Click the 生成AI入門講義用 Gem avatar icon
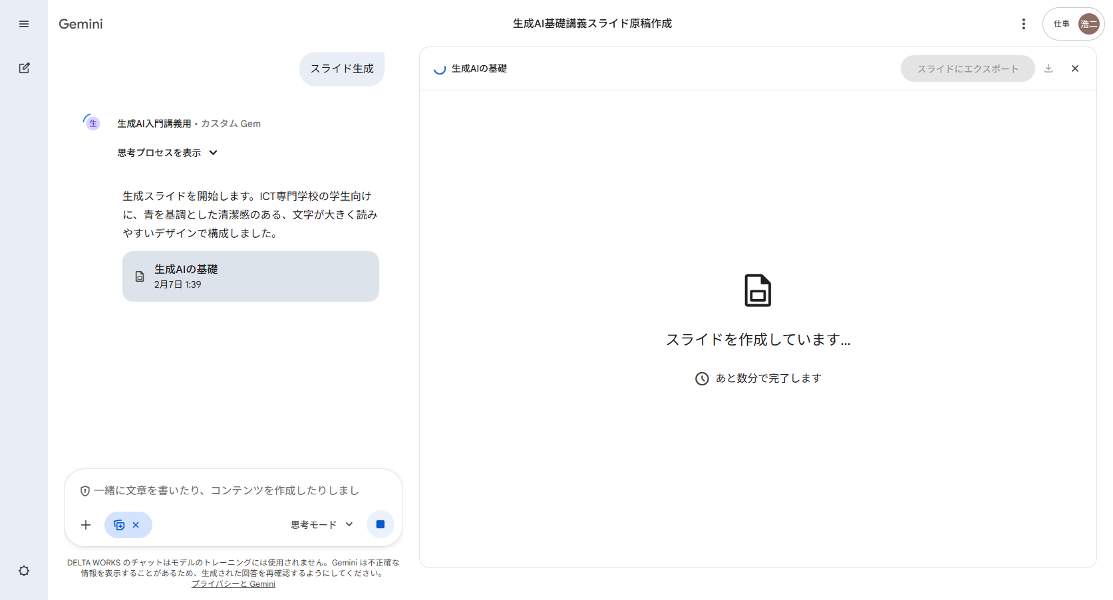The width and height of the screenshot is (1113, 600). pyautogui.click(x=92, y=123)
